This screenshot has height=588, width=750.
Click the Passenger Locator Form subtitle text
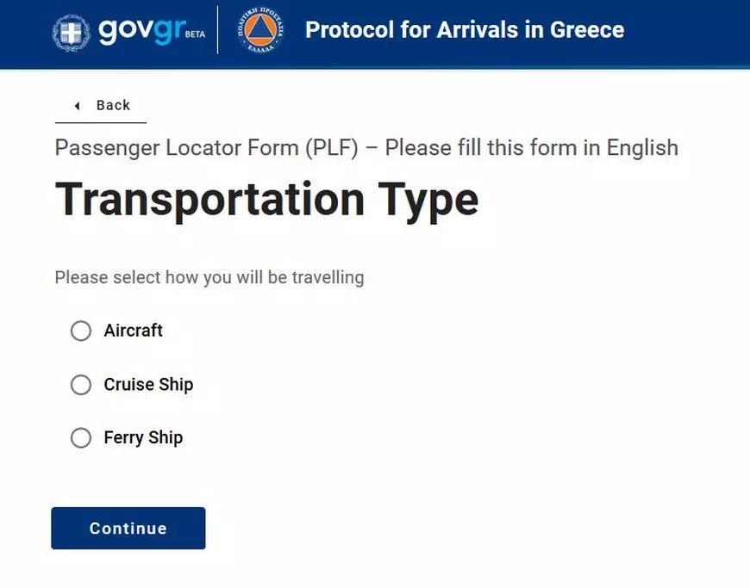pos(366,147)
